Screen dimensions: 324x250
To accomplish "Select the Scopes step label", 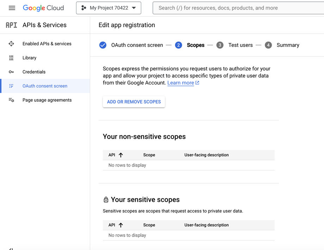I will pyautogui.click(x=195, y=45).
